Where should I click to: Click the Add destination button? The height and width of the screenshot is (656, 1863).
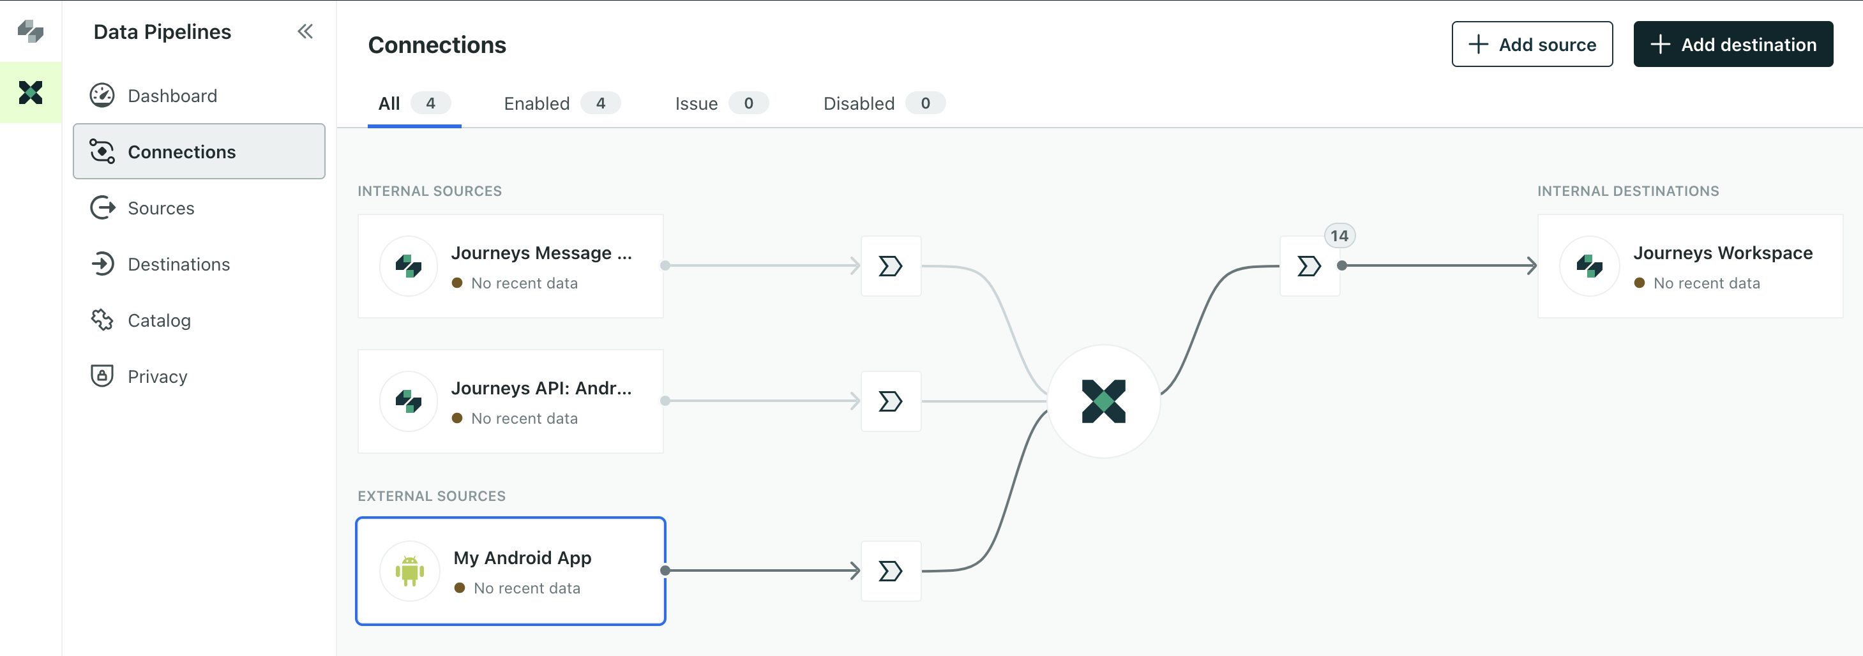pyautogui.click(x=1733, y=44)
